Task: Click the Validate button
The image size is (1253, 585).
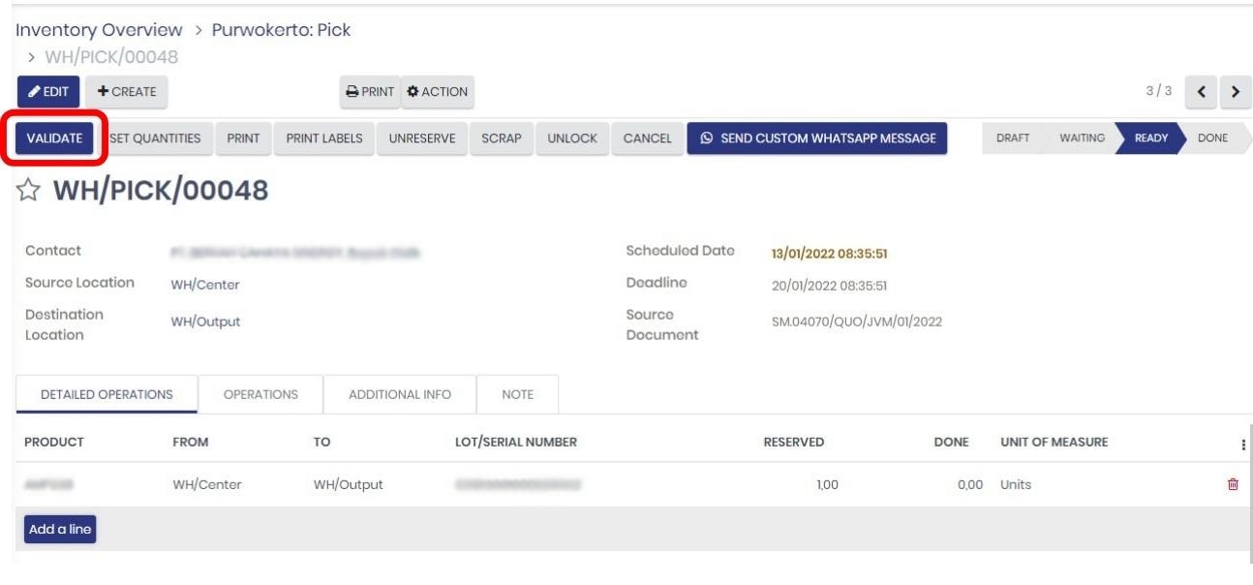Action: pyautogui.click(x=54, y=139)
